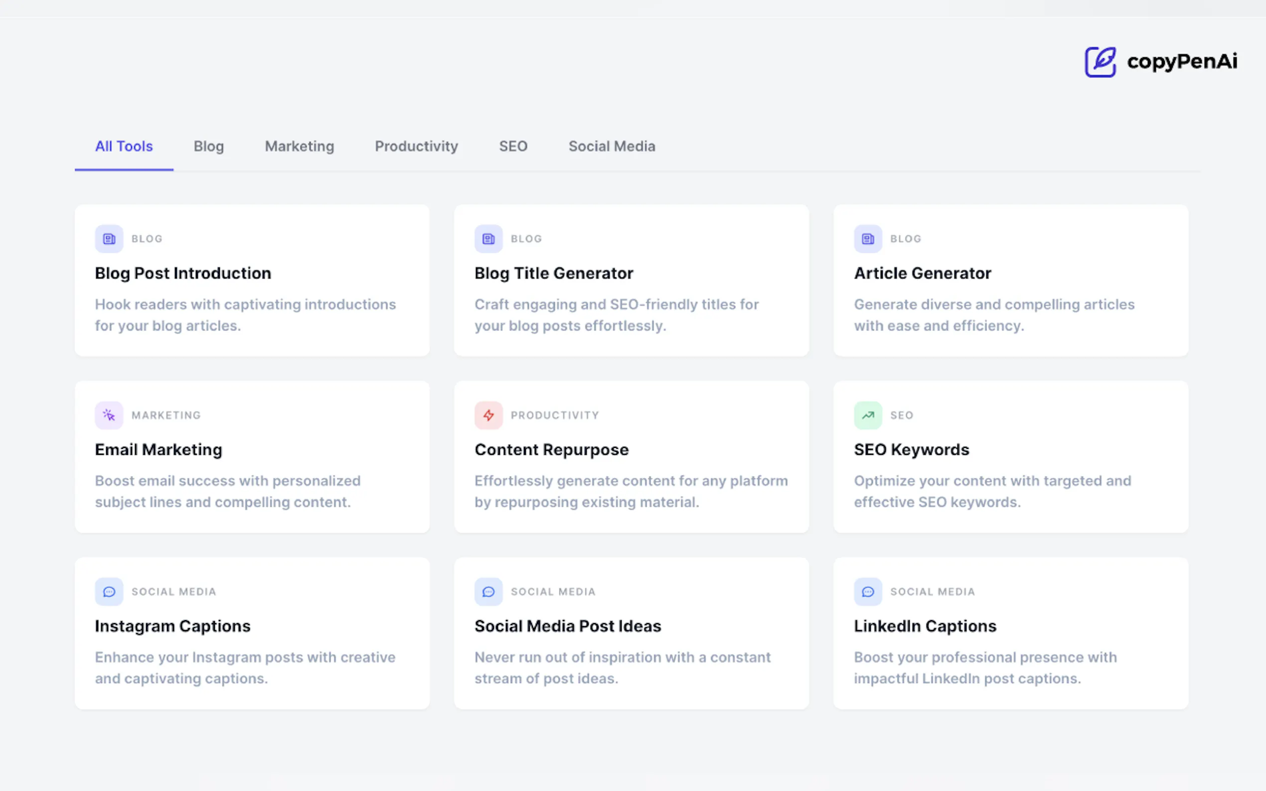The image size is (1266, 791).
Task: Click the copyPenAi quill logo icon
Action: (1100, 62)
